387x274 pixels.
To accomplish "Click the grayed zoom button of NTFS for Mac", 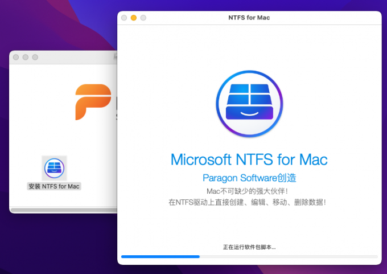I will (x=143, y=18).
